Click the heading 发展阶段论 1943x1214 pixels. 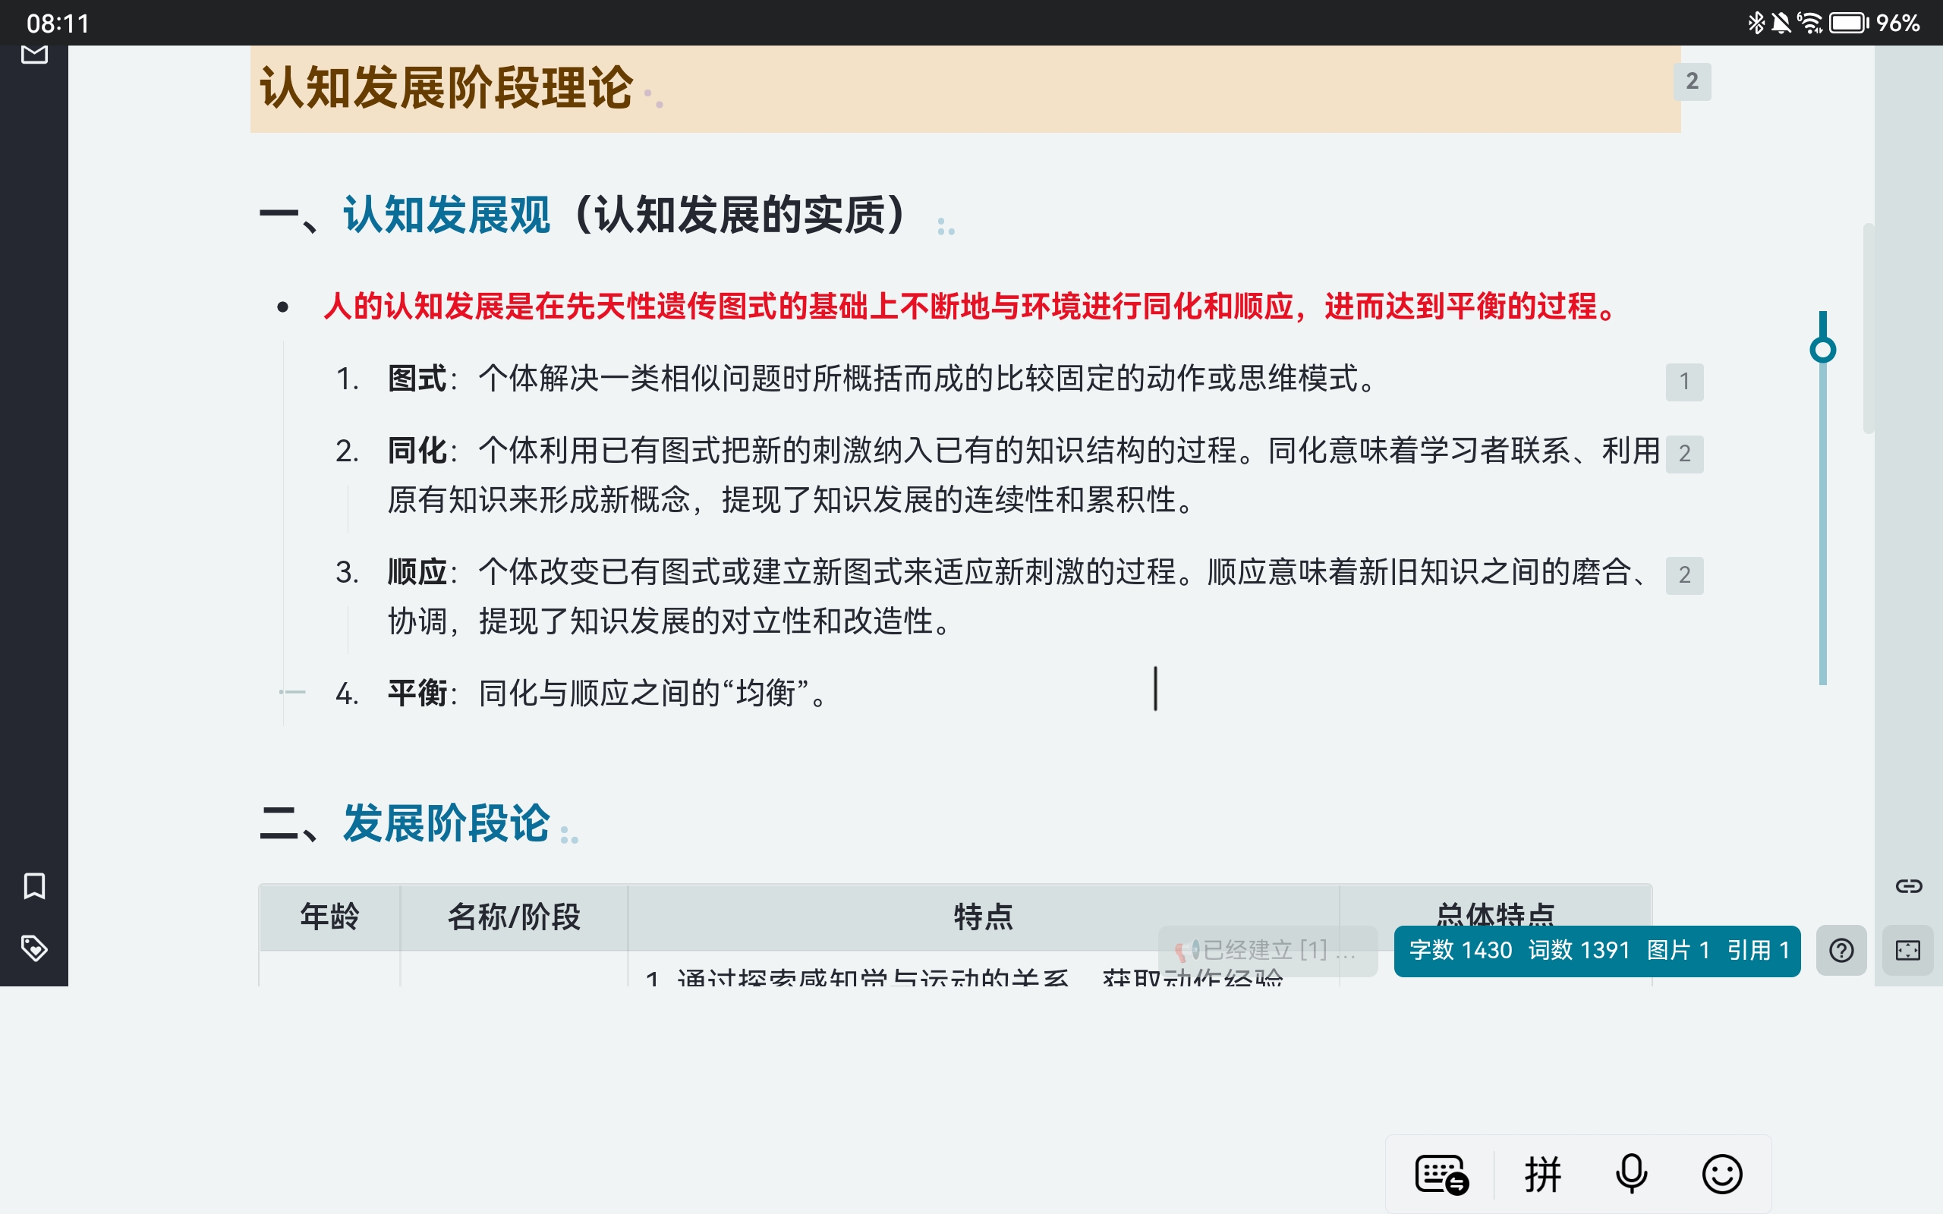(446, 824)
